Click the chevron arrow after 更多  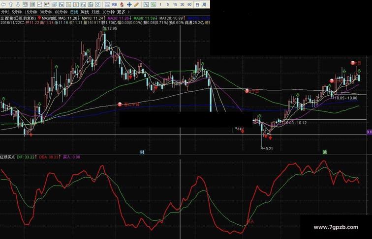click(x=128, y=12)
